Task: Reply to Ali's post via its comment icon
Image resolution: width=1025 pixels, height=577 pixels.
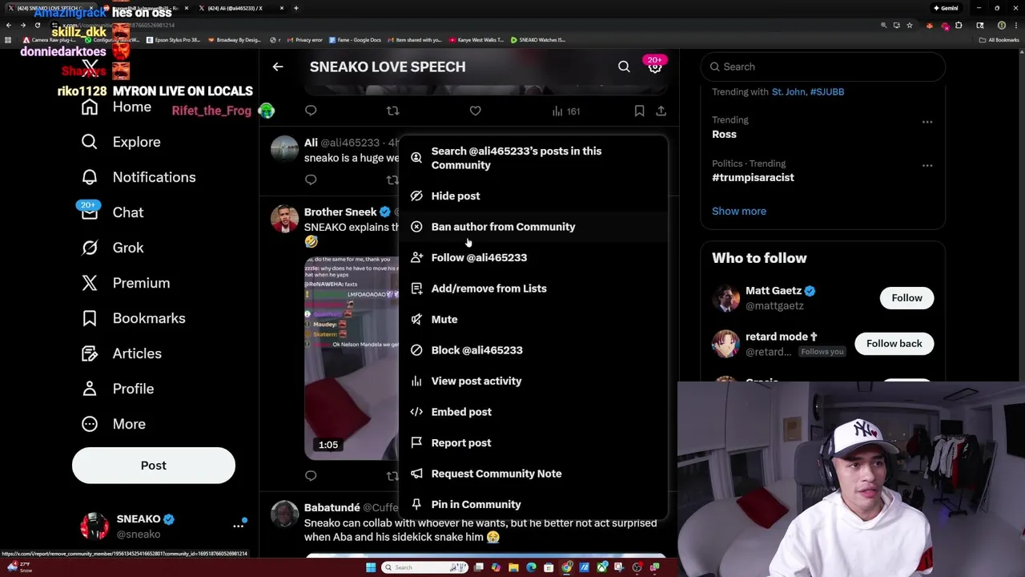Action: tap(311, 180)
